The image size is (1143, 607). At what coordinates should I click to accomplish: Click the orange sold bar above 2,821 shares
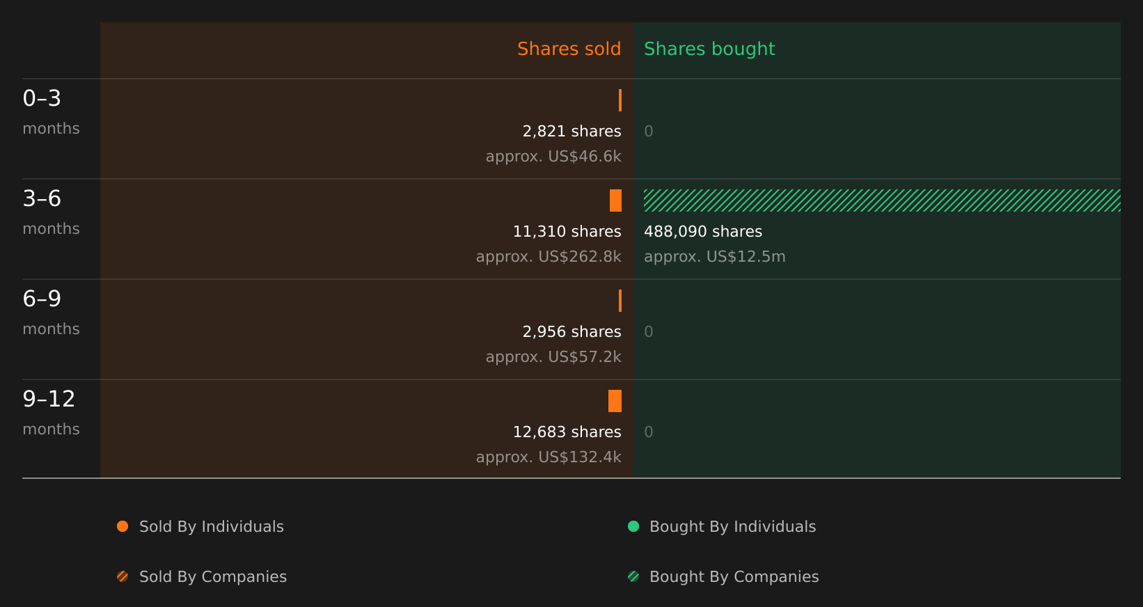620,100
